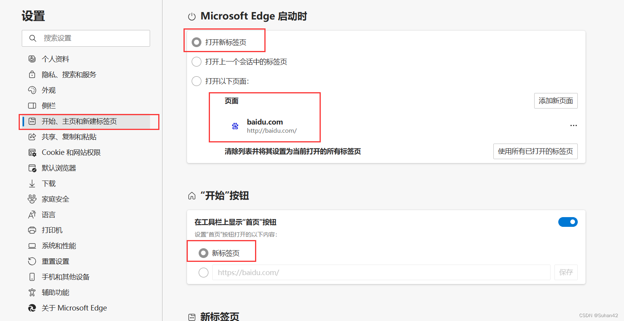
Task: Click the power icon beside Microsoft Edge 启动时
Action: coord(192,16)
